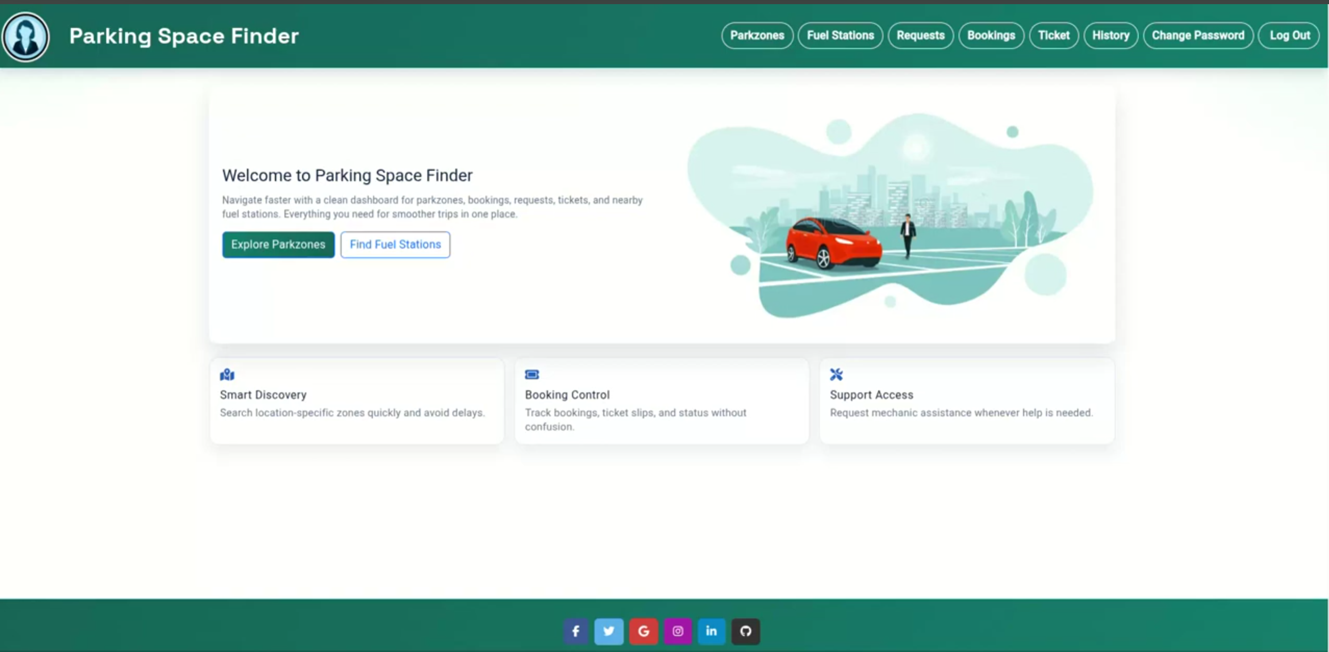Viewport: 1329px width, 652px height.
Task: Open the Requests nav item
Action: click(920, 35)
